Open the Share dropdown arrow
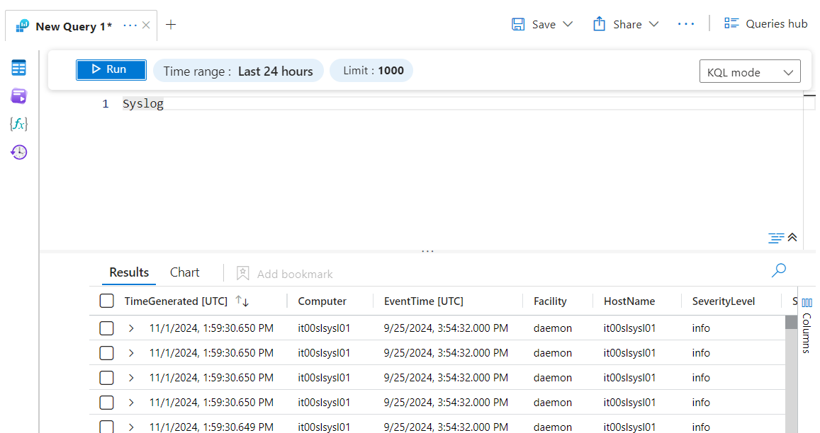 [653, 25]
